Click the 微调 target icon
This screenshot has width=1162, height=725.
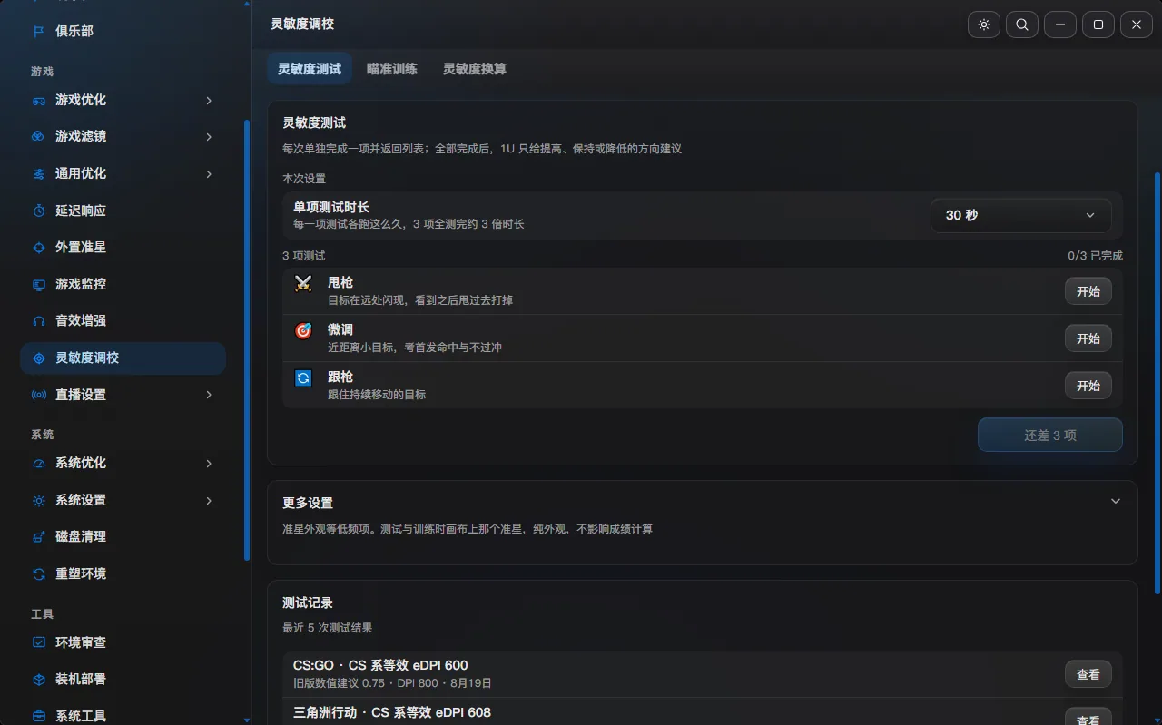303,330
